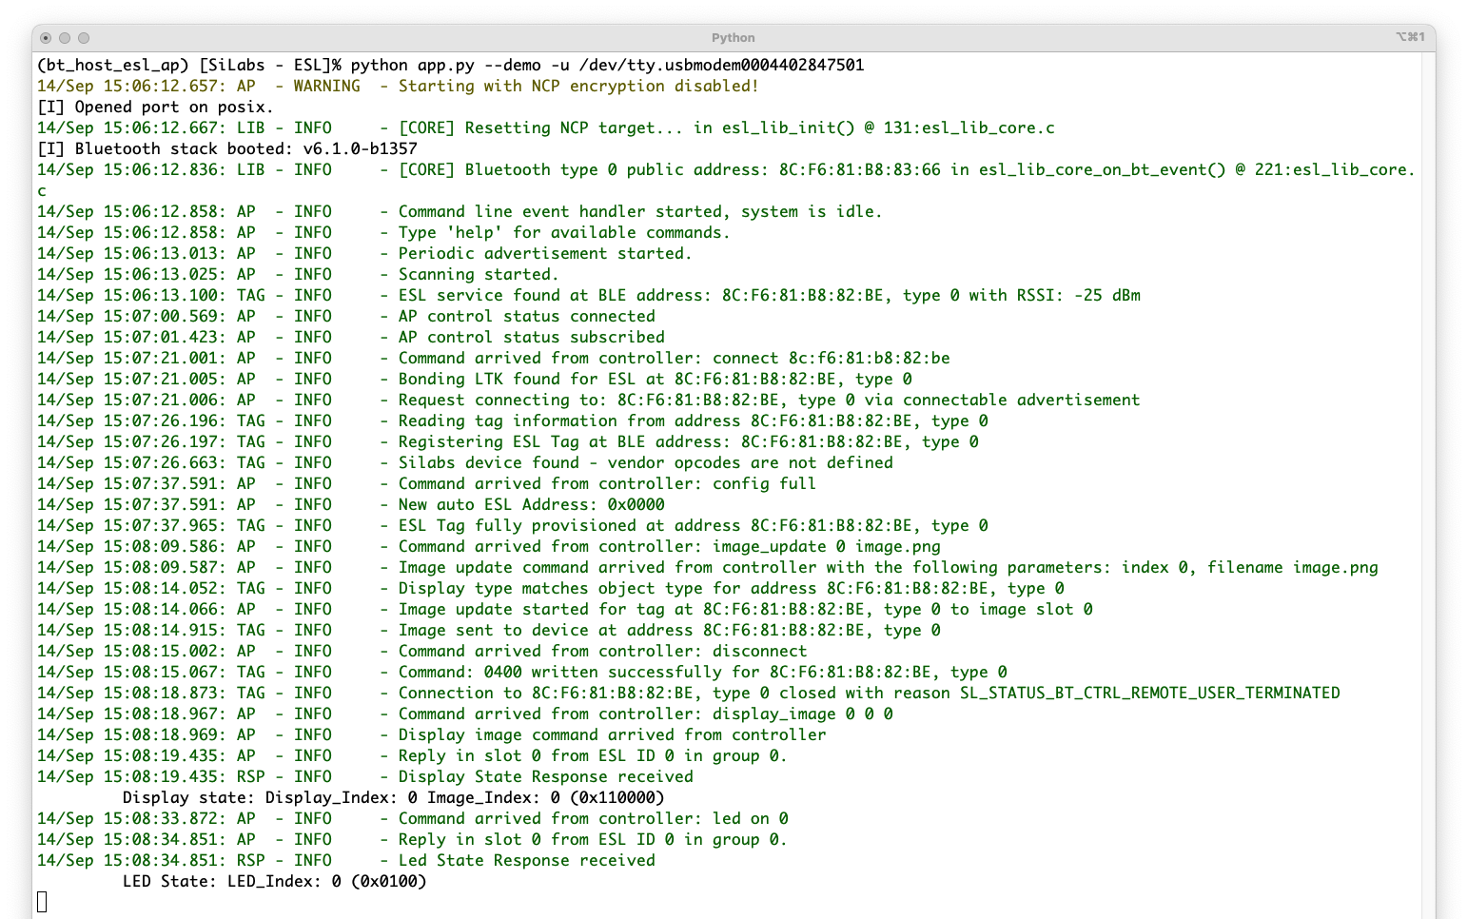Click the 'RSSI: -25 dBm' text
This screenshot has height=919, width=1468.
click(1079, 295)
